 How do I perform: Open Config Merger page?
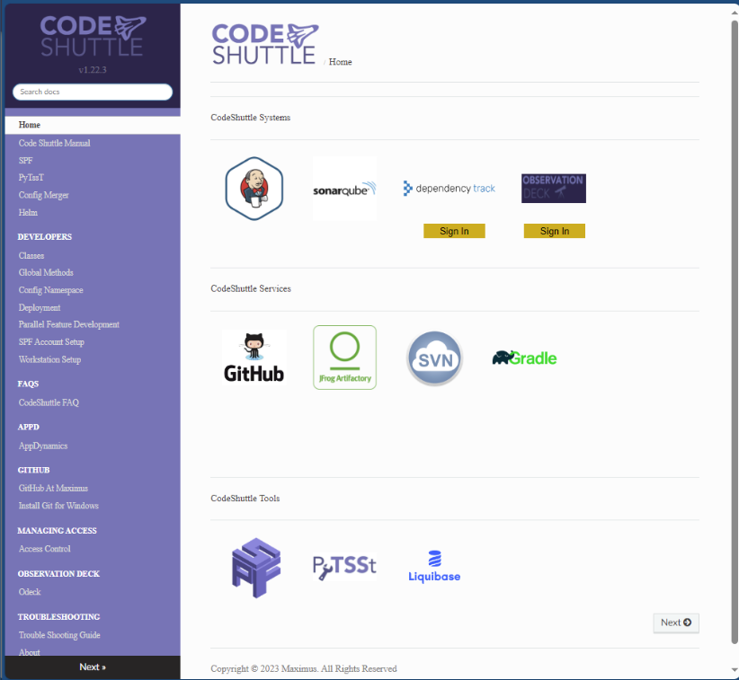pos(43,195)
